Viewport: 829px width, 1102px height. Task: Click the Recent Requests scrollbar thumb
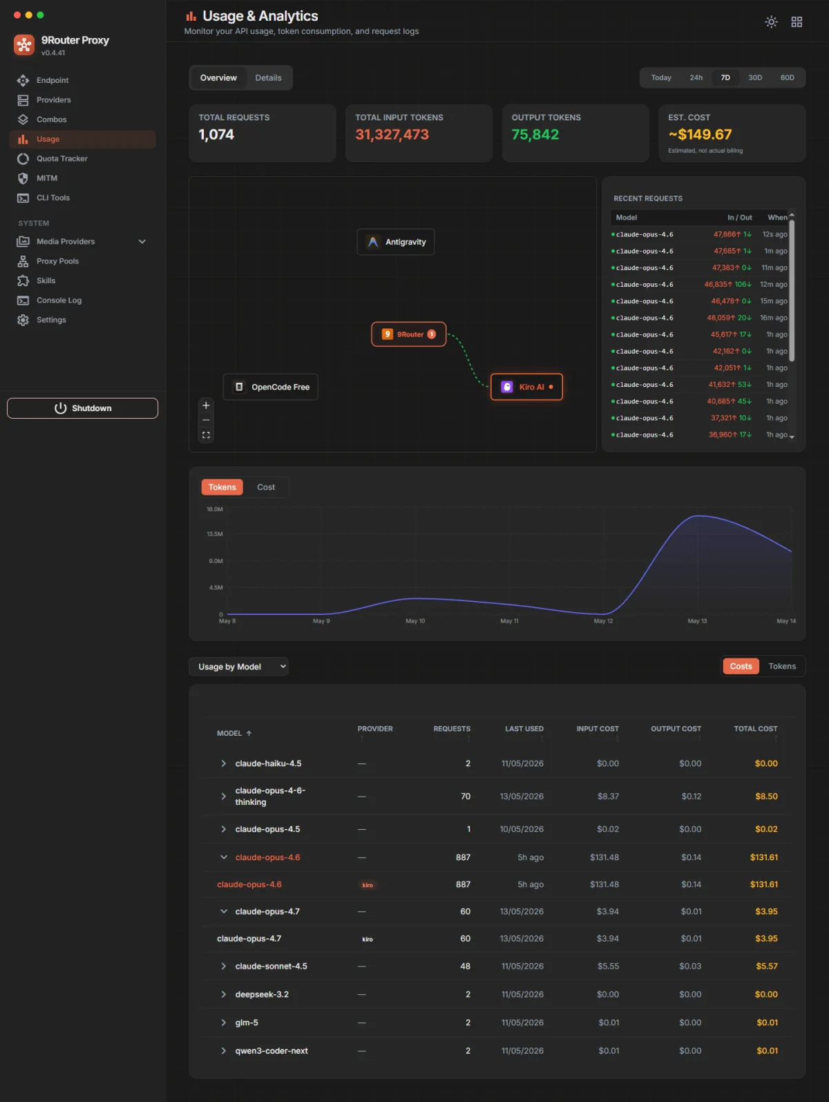792,290
